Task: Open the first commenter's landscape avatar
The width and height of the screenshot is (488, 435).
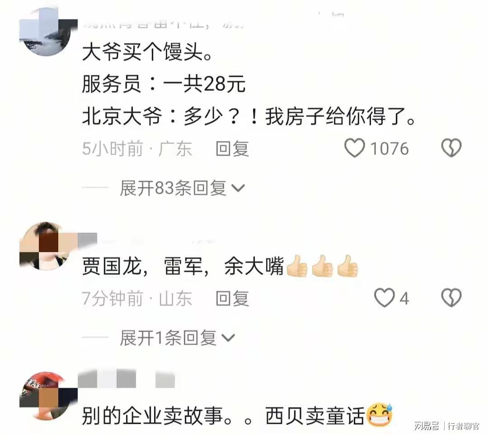Action: [47, 32]
